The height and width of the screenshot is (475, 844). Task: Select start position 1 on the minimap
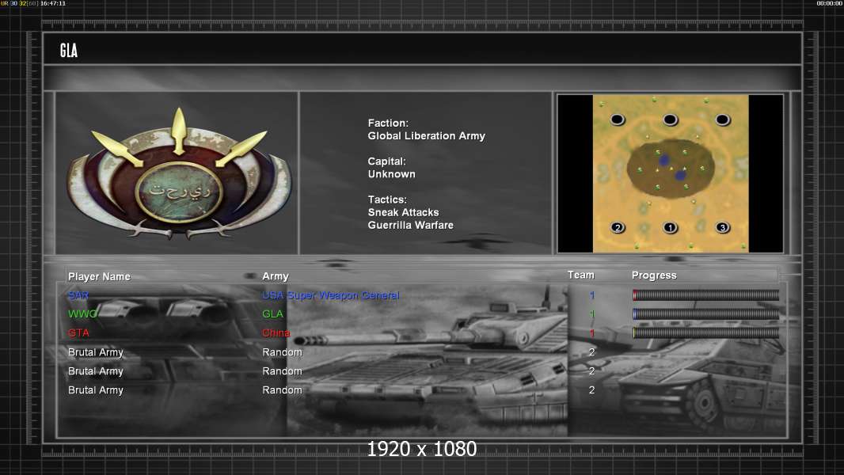tap(670, 228)
